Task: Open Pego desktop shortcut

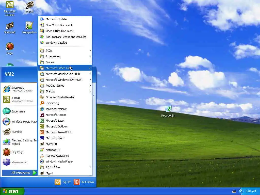Action: coord(10,48)
